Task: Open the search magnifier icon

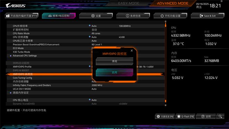Action: [220, 117]
